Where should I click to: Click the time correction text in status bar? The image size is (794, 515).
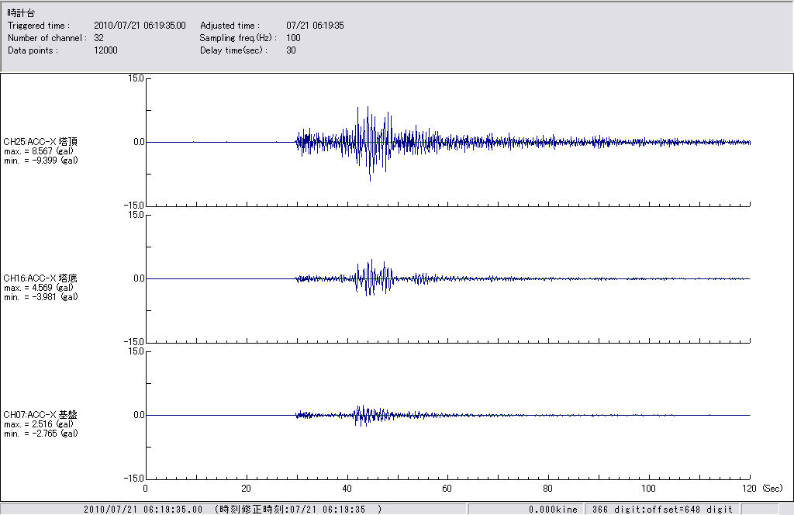pyautogui.click(x=299, y=510)
